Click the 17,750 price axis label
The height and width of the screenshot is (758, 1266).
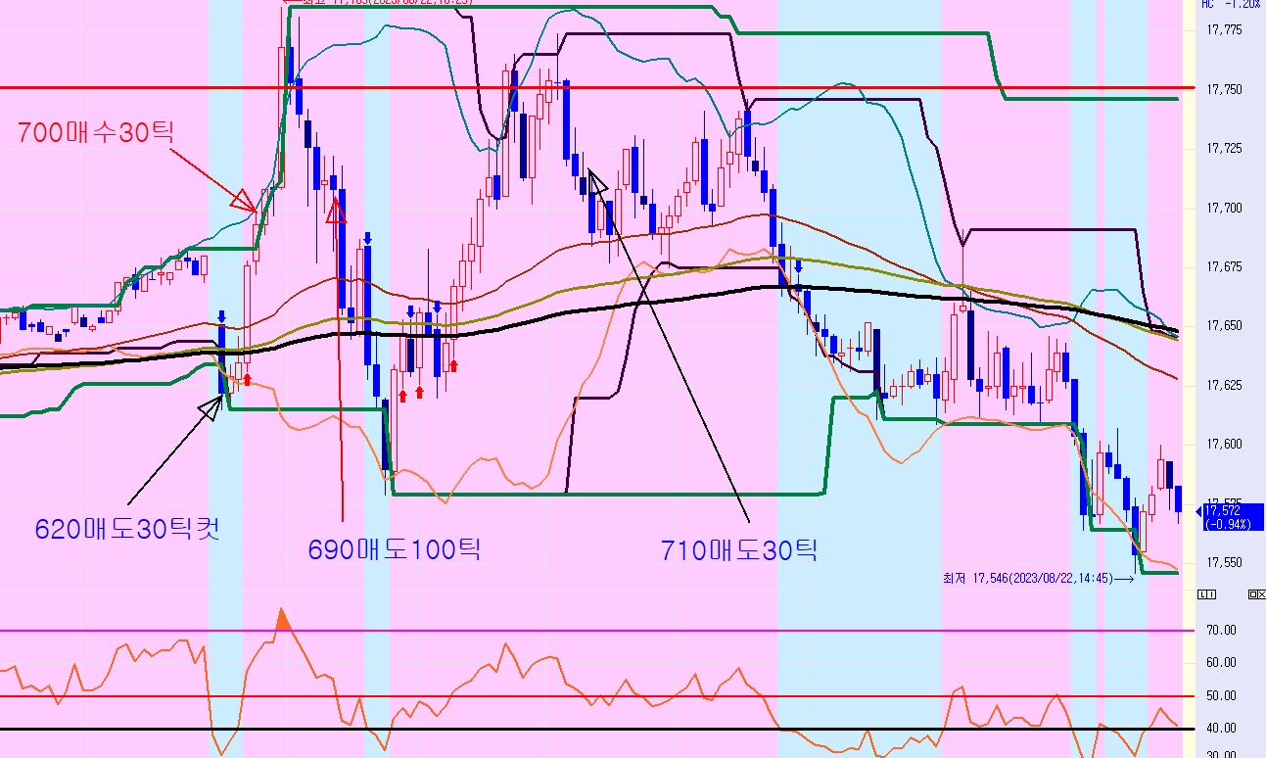pos(1224,89)
